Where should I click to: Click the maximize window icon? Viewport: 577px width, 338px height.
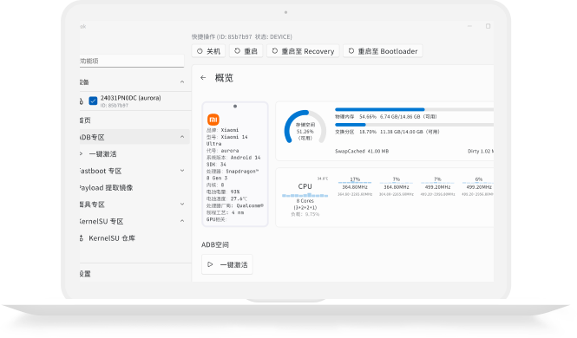[x=488, y=26]
